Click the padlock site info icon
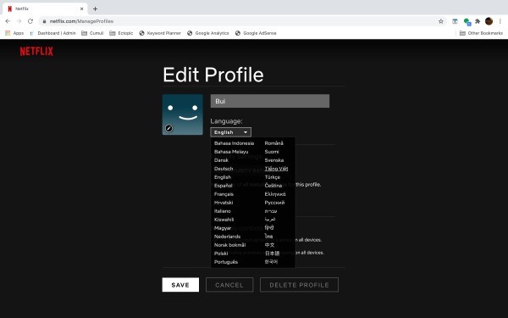This screenshot has height=318, width=508. pos(44,21)
